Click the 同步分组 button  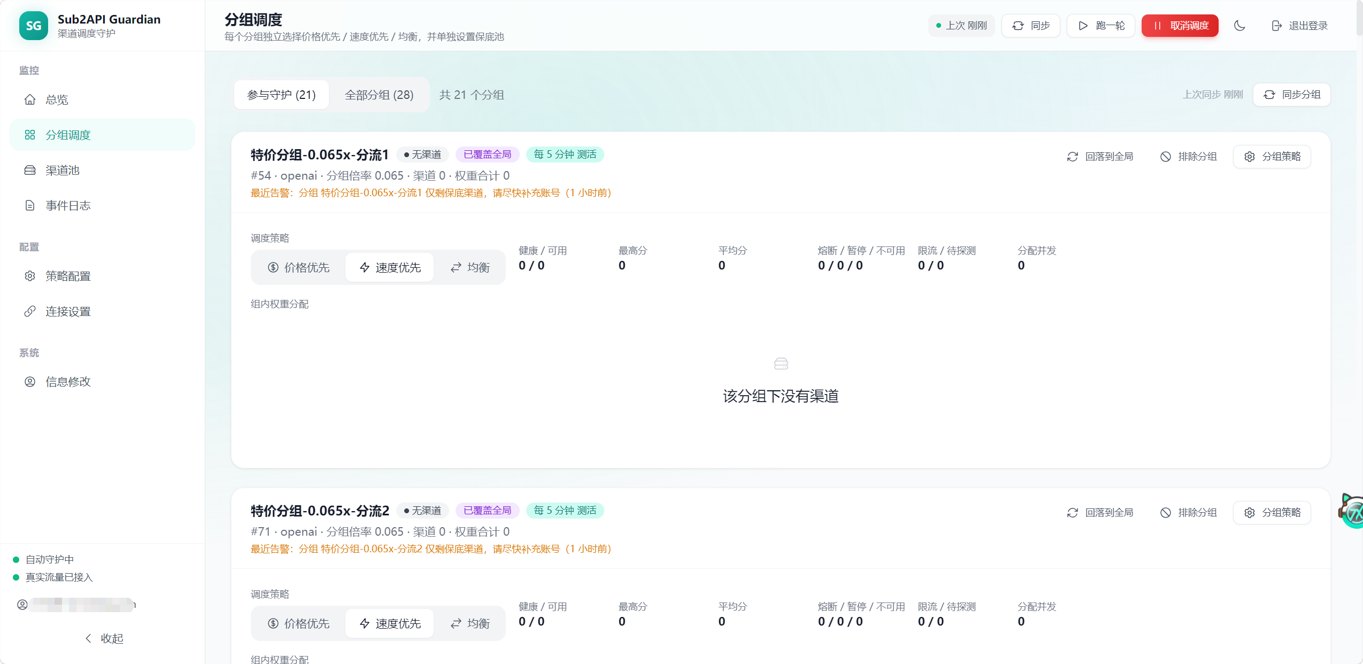[1291, 95]
